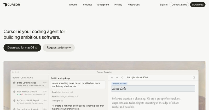Click Read brand-guidelines.pdf entry
This screenshot has width=209, height=110.
point(65,96)
